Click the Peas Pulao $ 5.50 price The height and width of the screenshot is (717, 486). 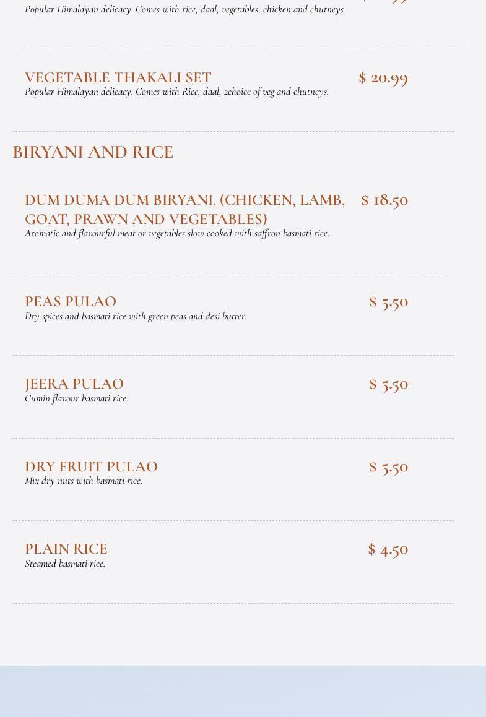(x=389, y=303)
